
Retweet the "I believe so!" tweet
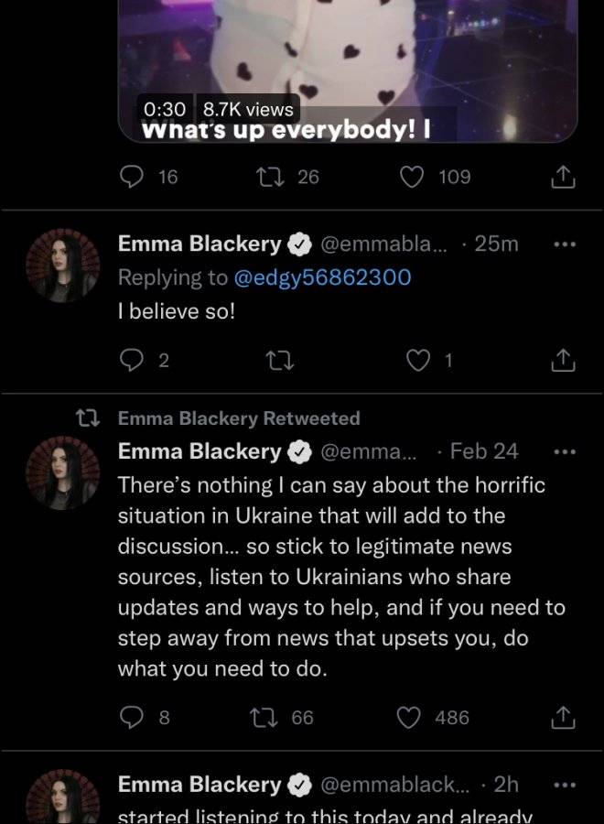click(279, 361)
